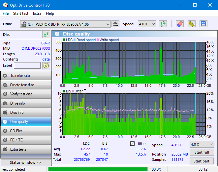Open the File menu
218x172 pixels.
point(6,13)
